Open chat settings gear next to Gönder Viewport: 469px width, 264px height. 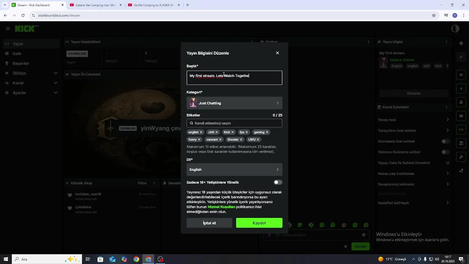346,246
